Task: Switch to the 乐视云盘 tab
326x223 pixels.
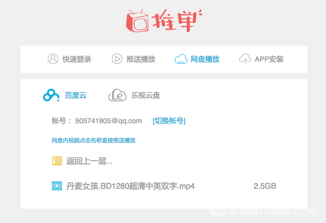Action: [x=134, y=95]
